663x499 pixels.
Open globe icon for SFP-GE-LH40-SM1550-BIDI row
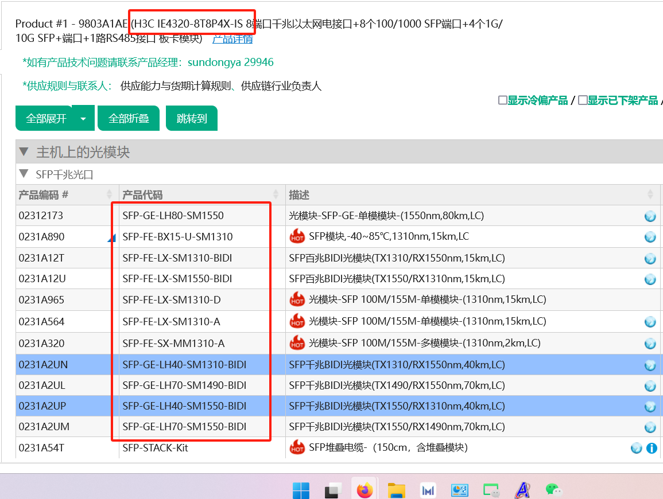click(x=650, y=407)
